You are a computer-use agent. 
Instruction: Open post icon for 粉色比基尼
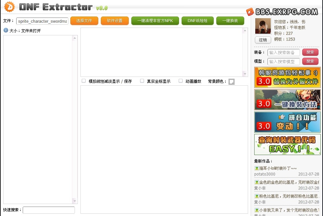[257, 196]
